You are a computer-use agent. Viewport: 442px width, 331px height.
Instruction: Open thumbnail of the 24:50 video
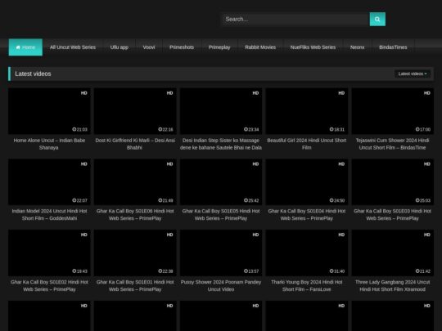[307, 181]
